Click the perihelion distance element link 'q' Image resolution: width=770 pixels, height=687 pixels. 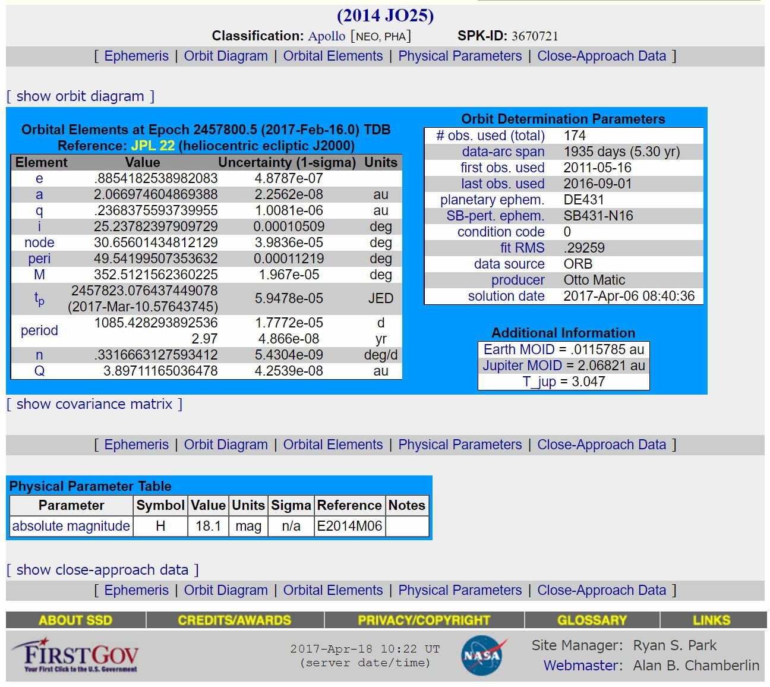(x=39, y=210)
